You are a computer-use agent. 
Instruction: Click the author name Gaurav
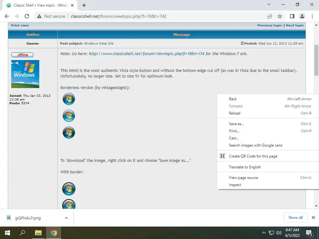click(x=32, y=43)
